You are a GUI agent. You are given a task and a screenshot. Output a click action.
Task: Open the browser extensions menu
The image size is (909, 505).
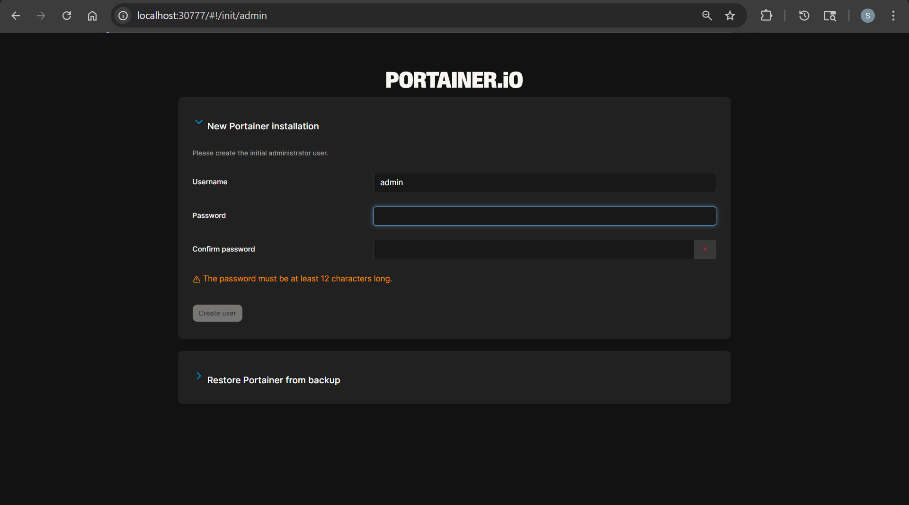pos(766,16)
